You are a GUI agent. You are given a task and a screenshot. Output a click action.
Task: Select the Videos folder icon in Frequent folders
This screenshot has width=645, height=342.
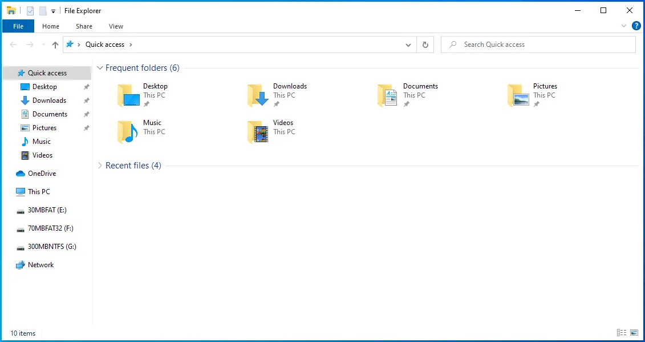(x=258, y=132)
